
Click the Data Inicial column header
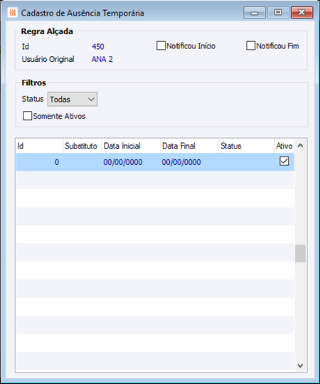point(132,146)
